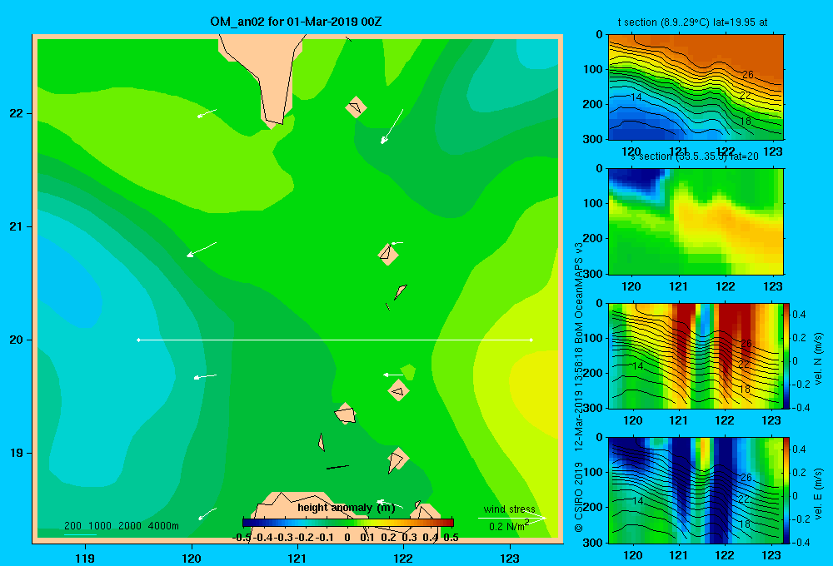Screen dimensions: 833x566
Task: Click depth tick 200 on vel. E section
Action: 593,507
